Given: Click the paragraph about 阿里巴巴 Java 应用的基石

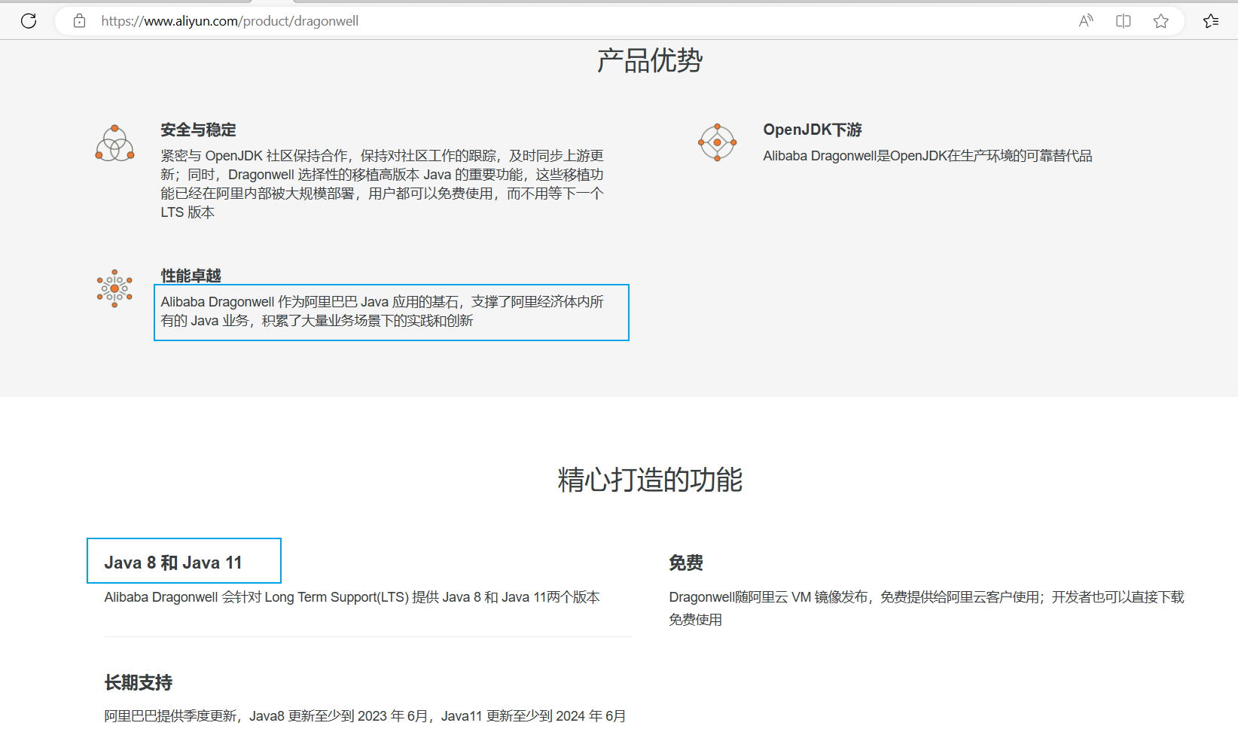Looking at the screenshot, I should (x=382, y=311).
